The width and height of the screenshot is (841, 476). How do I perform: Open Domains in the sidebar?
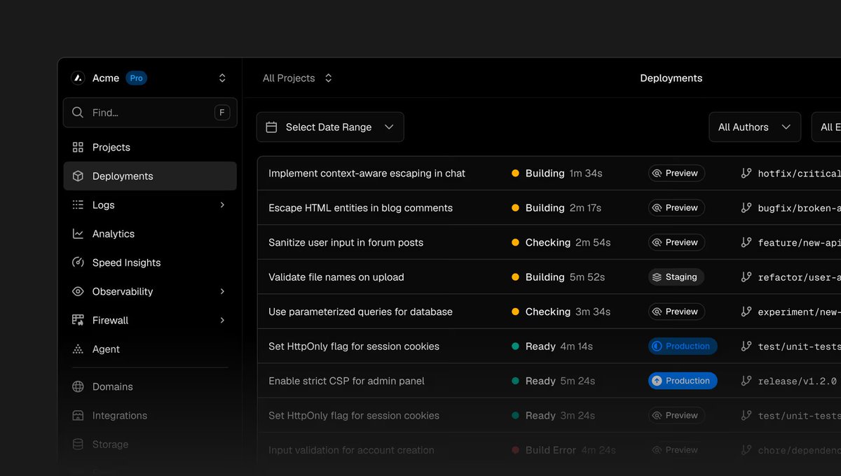(150, 386)
